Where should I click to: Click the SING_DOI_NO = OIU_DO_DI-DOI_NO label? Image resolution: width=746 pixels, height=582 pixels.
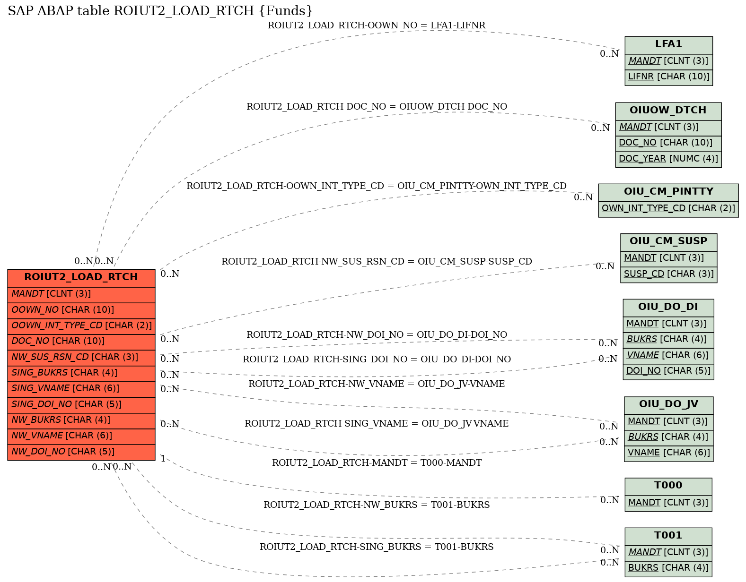pos(377,359)
